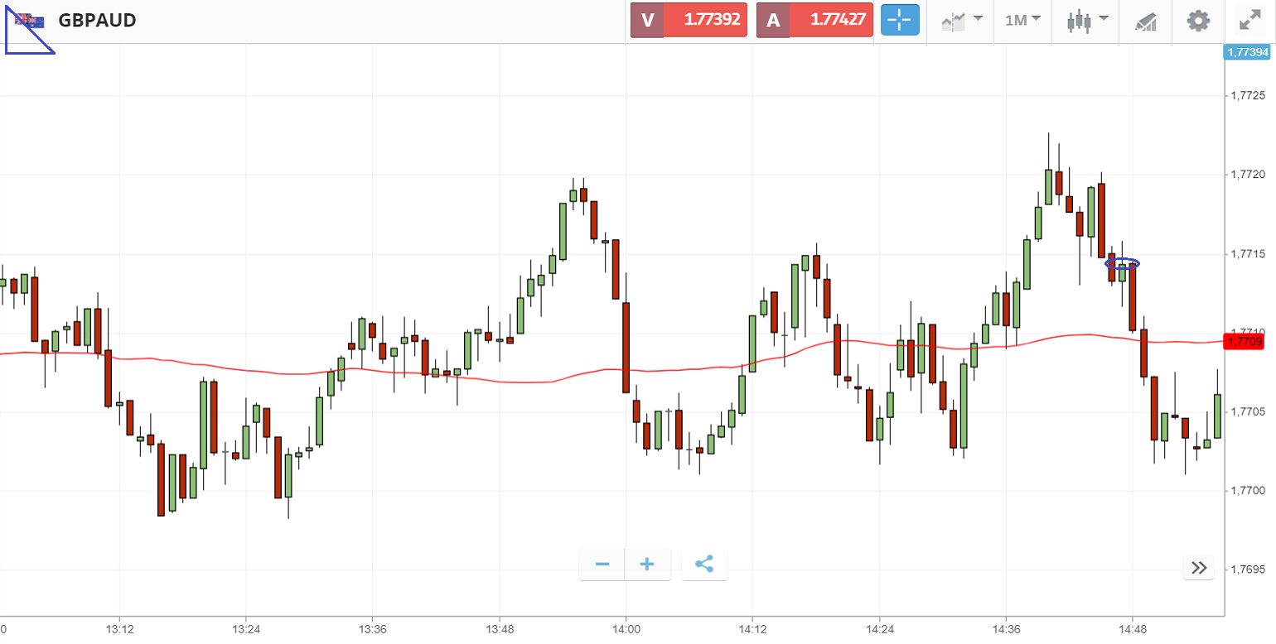Open chart settings gear icon
Screen dimensions: 1276x644
click(1198, 21)
